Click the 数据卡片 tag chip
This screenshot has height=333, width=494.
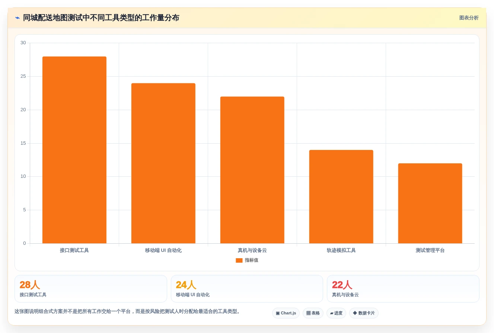pyautogui.click(x=364, y=313)
